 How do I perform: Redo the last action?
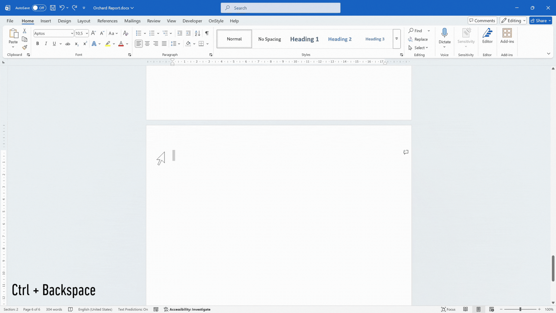(75, 8)
